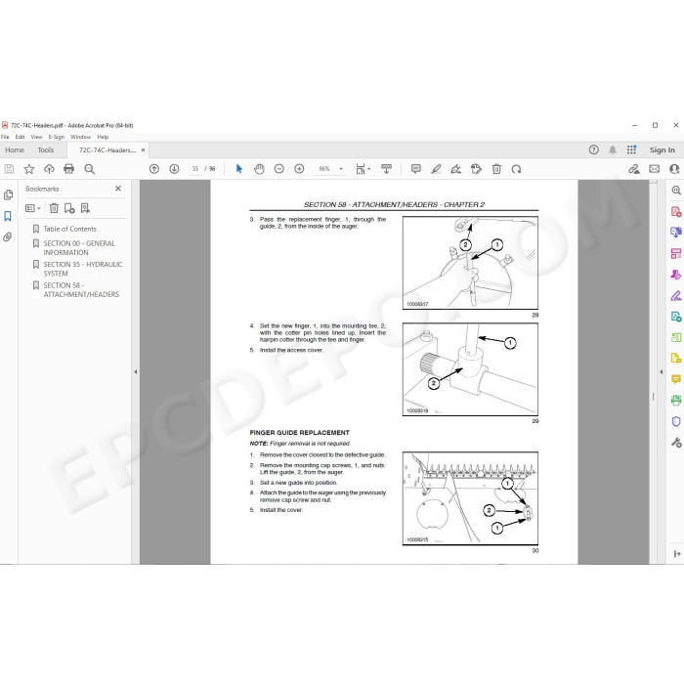Open SECTION 35 - HYDRAULIC SYSTEM bookmark
The image size is (684, 684).
point(82,269)
